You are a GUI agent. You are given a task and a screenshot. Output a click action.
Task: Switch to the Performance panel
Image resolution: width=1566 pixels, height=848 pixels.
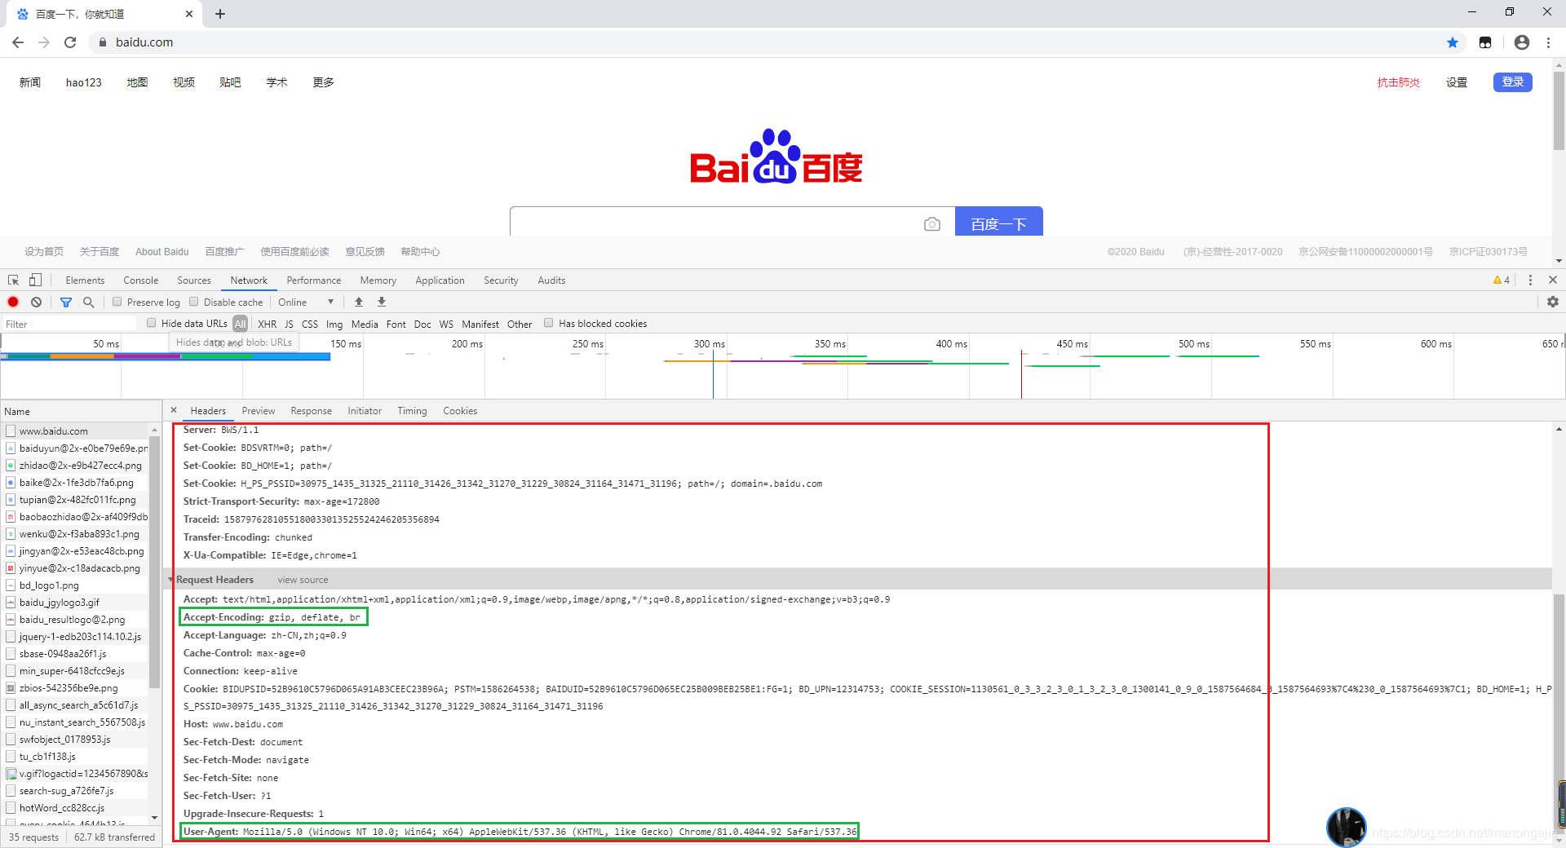pyautogui.click(x=314, y=280)
